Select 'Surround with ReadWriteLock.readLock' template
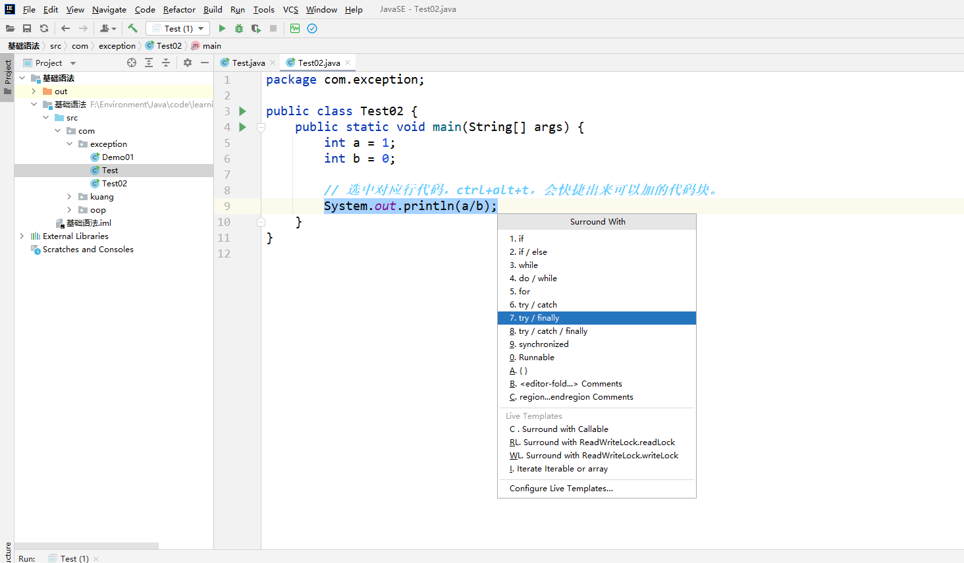Viewport: 964px width, 563px height. click(x=597, y=442)
